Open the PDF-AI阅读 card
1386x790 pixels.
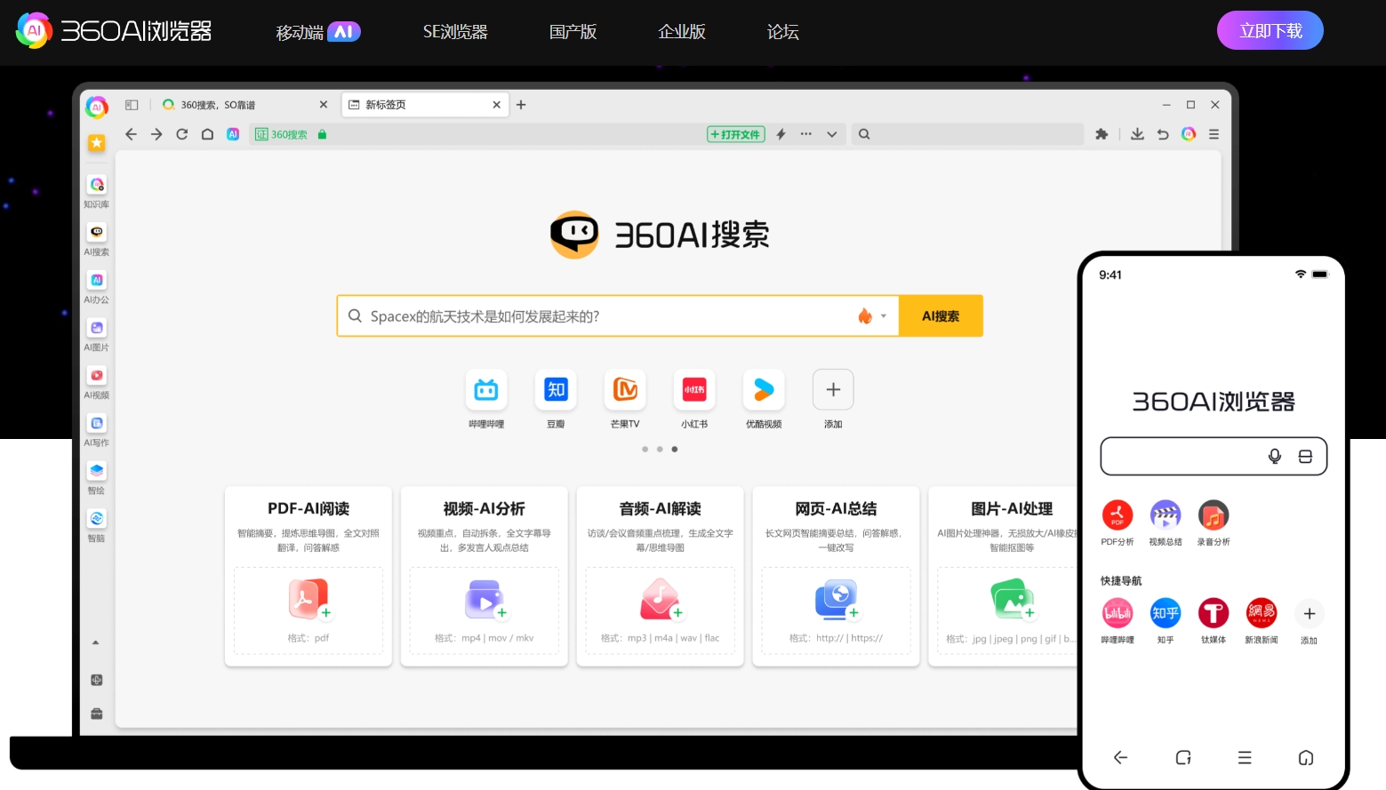click(308, 576)
